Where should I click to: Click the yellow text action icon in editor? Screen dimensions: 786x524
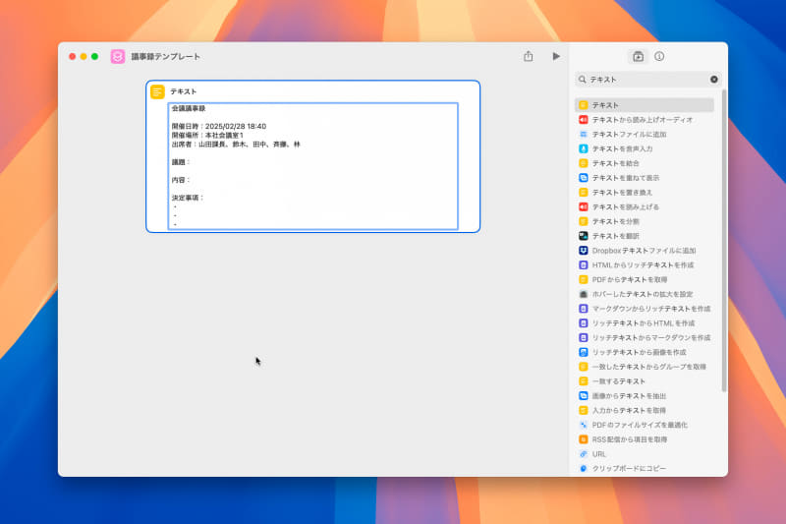tap(157, 91)
